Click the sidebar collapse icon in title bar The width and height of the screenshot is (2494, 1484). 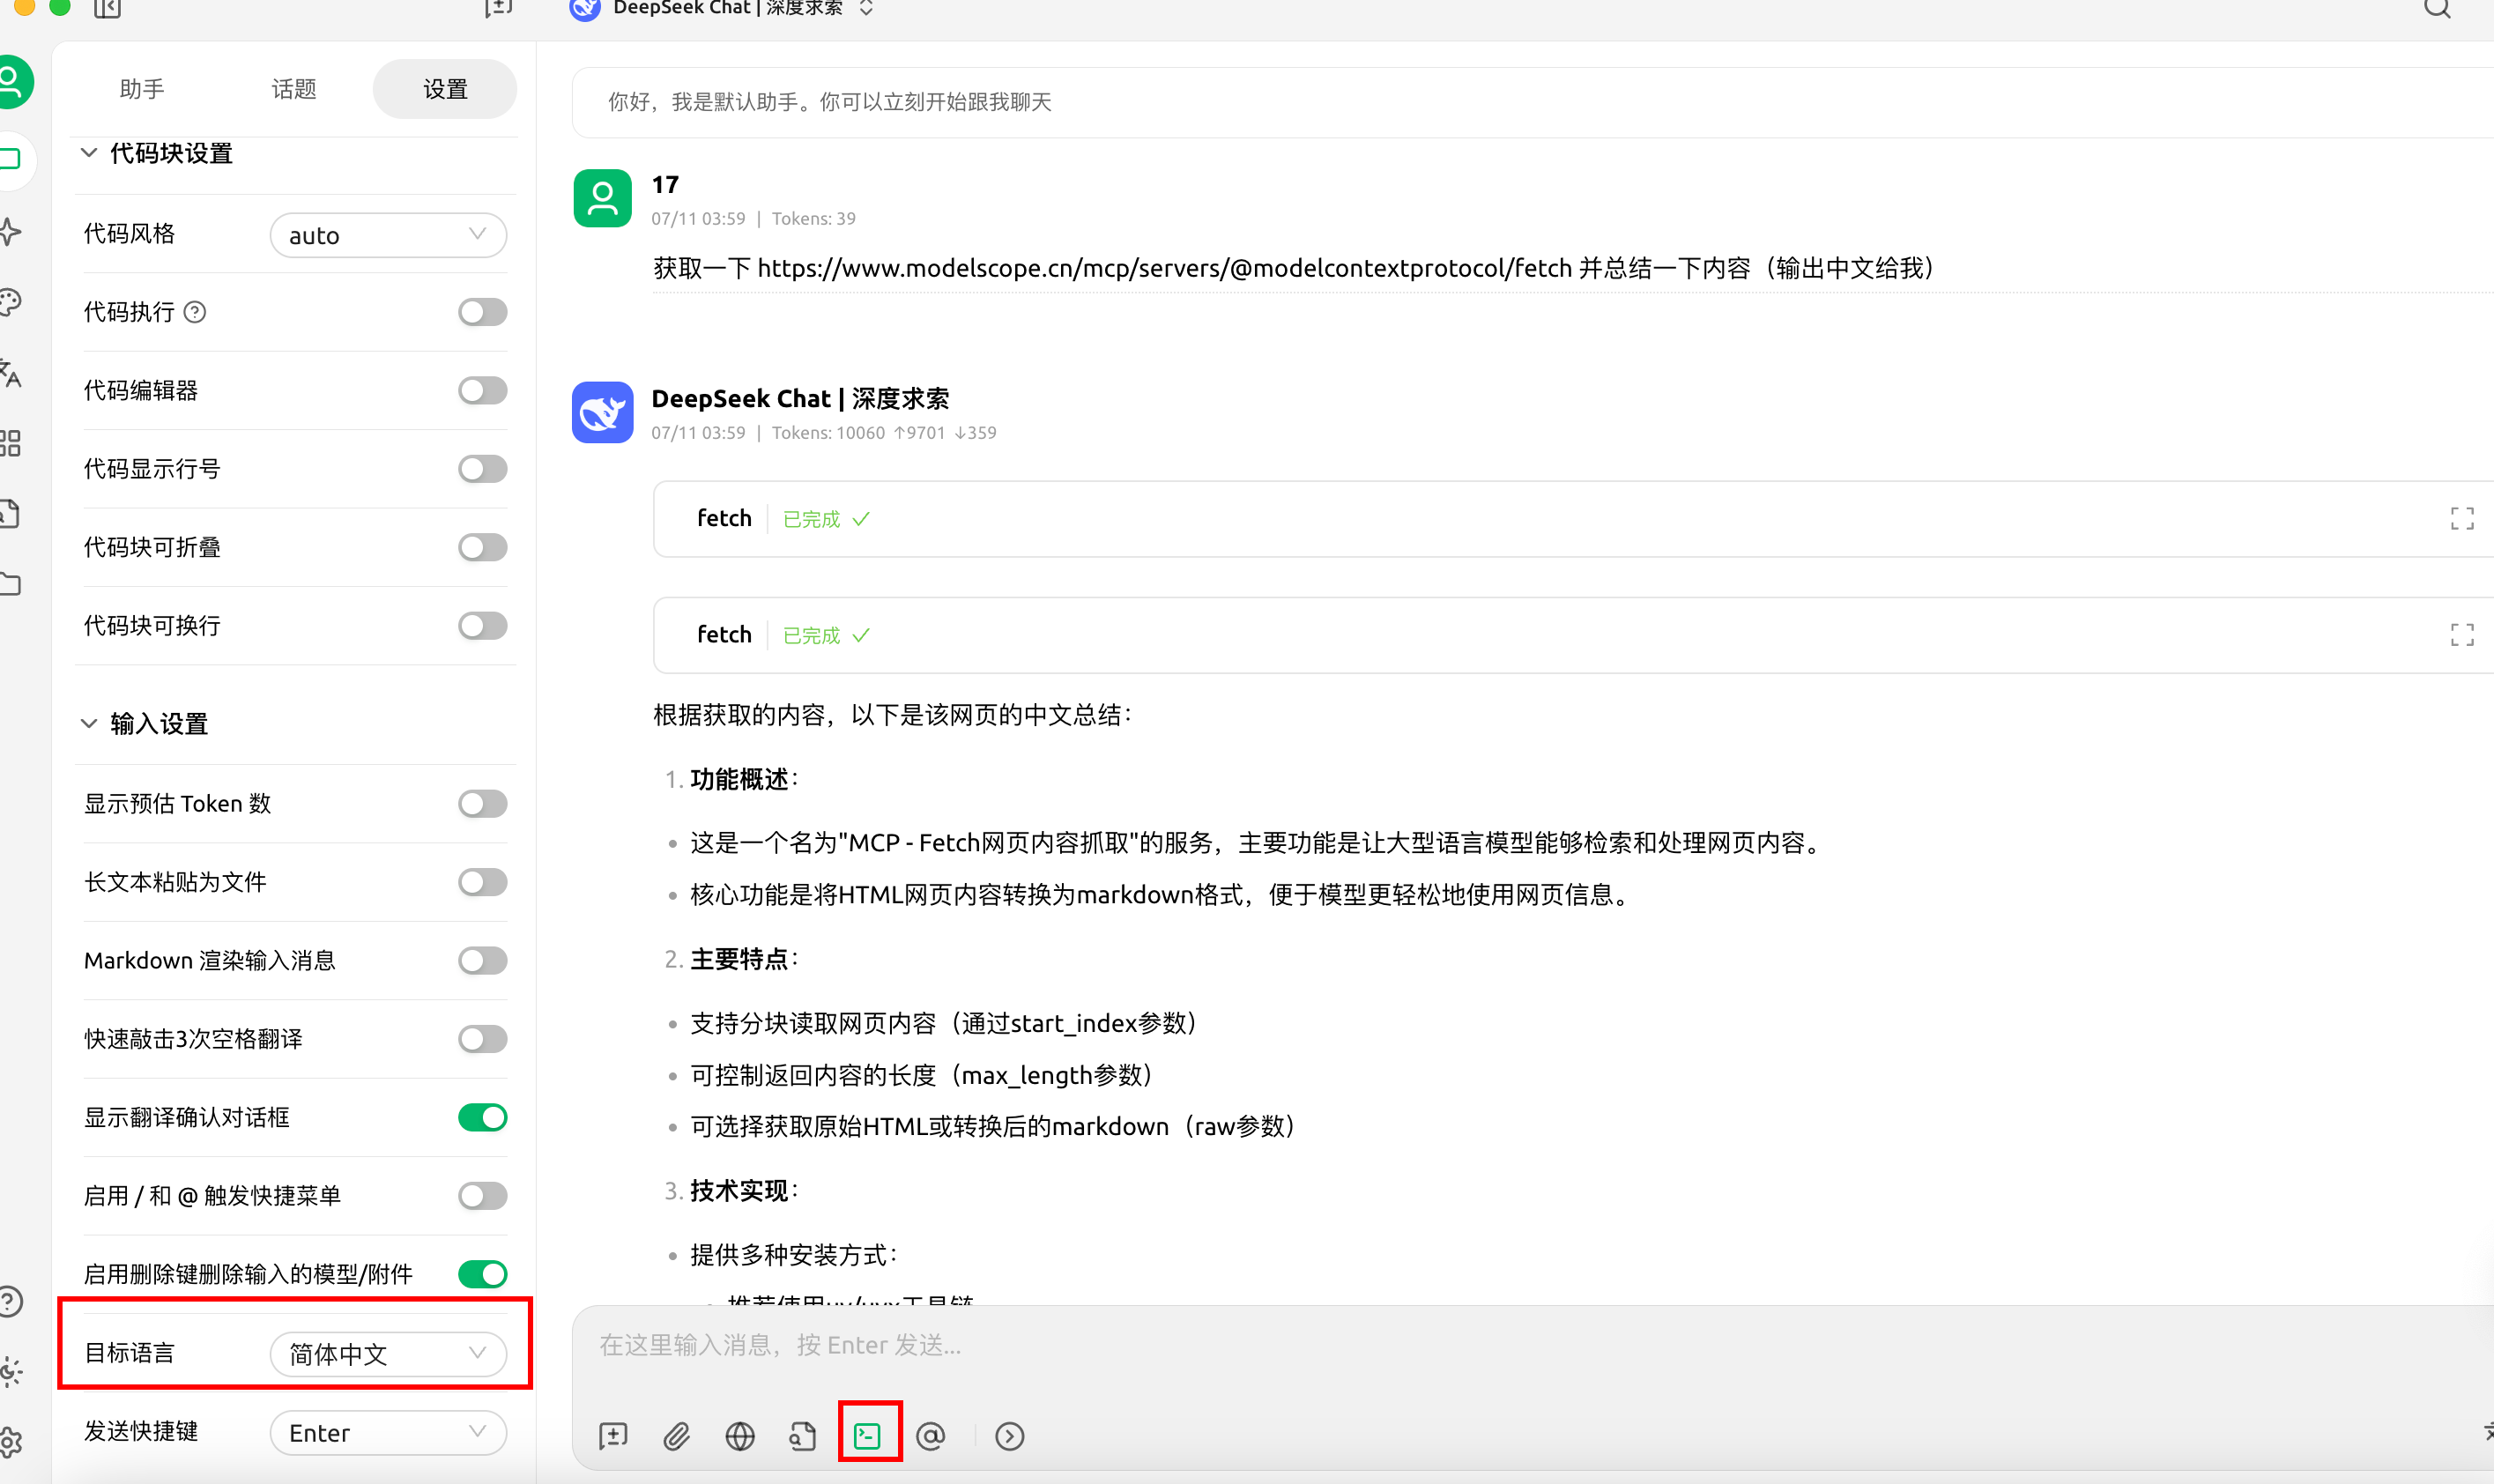coord(108,9)
